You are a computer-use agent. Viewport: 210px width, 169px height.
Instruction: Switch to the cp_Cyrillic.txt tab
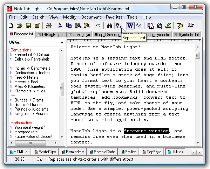click(x=157, y=35)
